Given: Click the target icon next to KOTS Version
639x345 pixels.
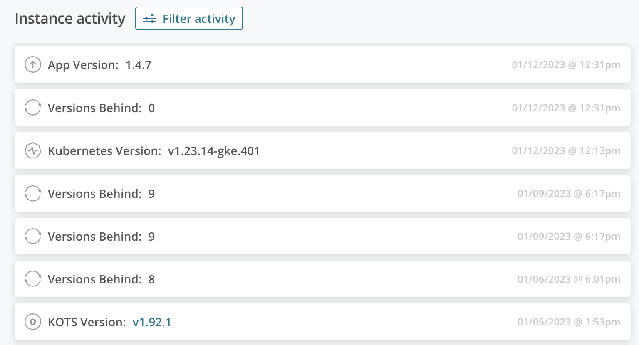Looking at the screenshot, I should pos(33,322).
